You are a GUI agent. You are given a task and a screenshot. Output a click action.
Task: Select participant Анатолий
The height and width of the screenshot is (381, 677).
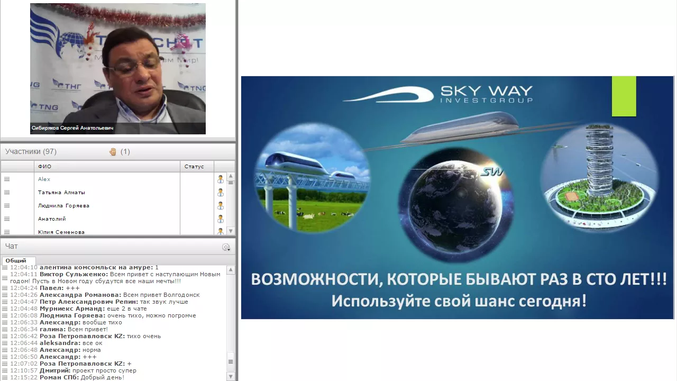(52, 219)
